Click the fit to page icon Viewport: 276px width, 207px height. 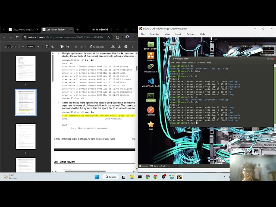click(x=47, y=47)
